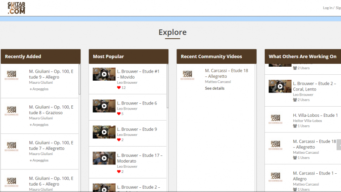
Task: Click '2 Users' under Etude 2 Coral, Lento
Action: [x=303, y=100]
